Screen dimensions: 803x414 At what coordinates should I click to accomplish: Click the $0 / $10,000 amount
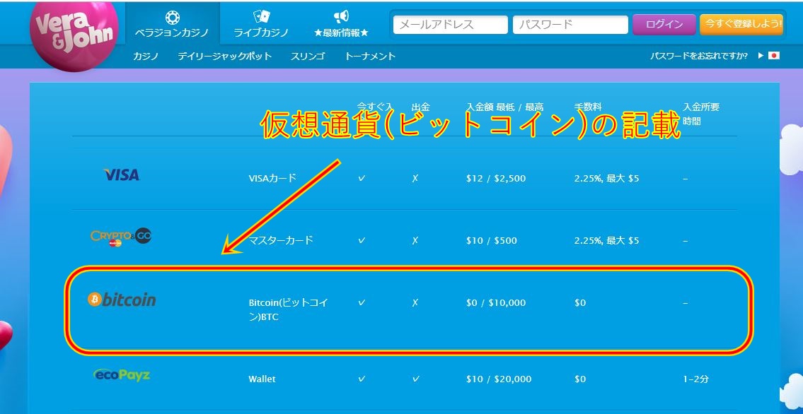click(496, 302)
